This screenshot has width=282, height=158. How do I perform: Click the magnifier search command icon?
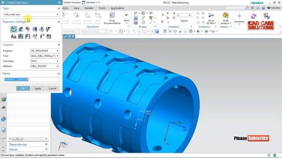point(247,8)
